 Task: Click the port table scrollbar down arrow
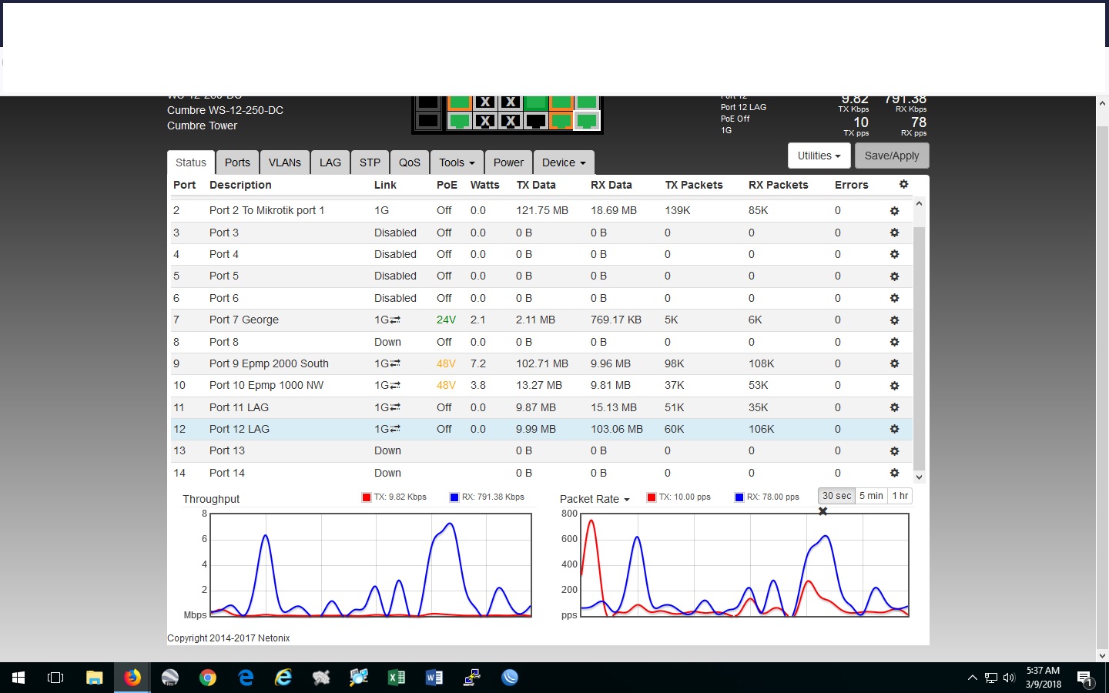pyautogui.click(x=919, y=477)
